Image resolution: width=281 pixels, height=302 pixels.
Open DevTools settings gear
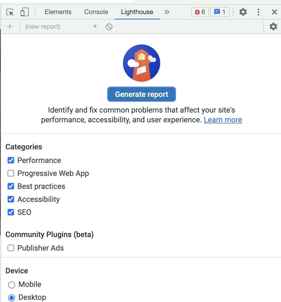click(x=243, y=12)
